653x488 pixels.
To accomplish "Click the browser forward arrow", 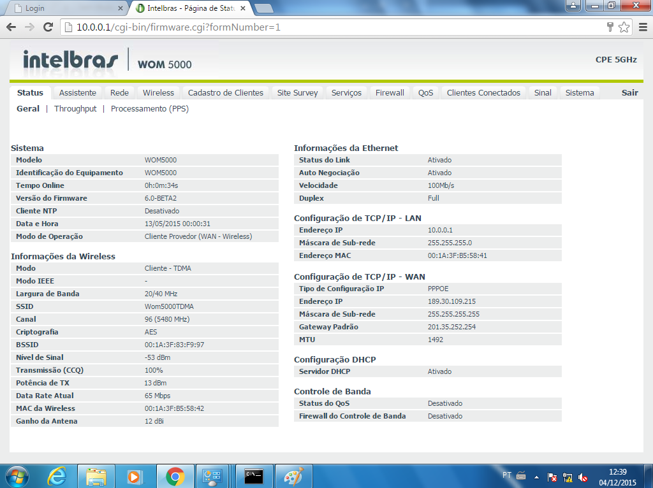I will pos(29,27).
